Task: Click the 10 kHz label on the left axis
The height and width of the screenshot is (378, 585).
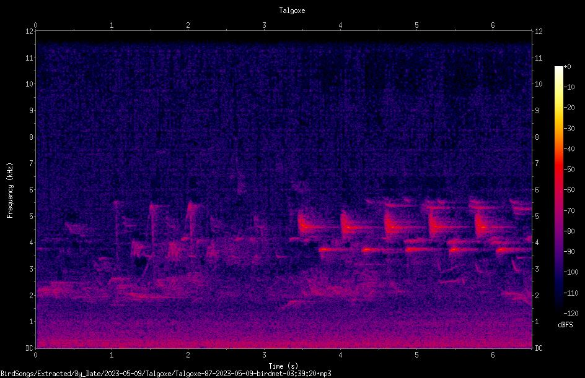Action: pyautogui.click(x=30, y=84)
